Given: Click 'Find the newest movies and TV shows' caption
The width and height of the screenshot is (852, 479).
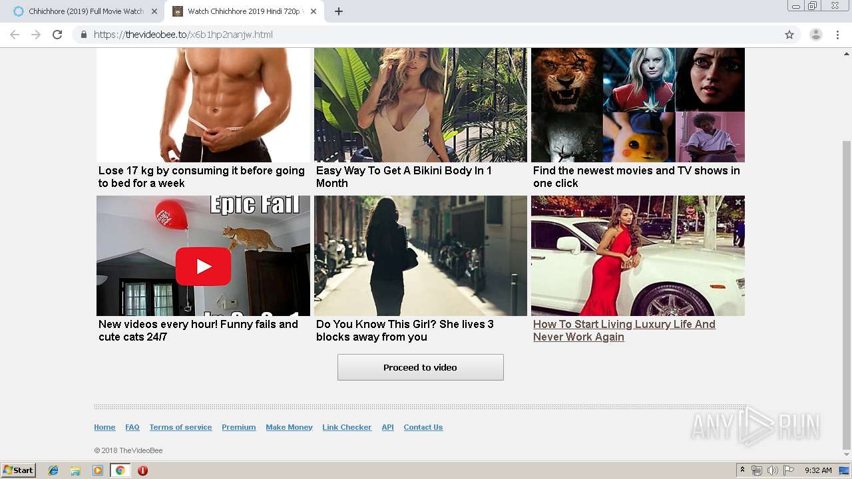Looking at the screenshot, I should (x=636, y=177).
